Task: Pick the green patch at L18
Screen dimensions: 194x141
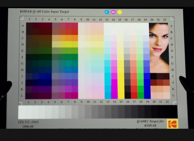Action: [141, 95]
